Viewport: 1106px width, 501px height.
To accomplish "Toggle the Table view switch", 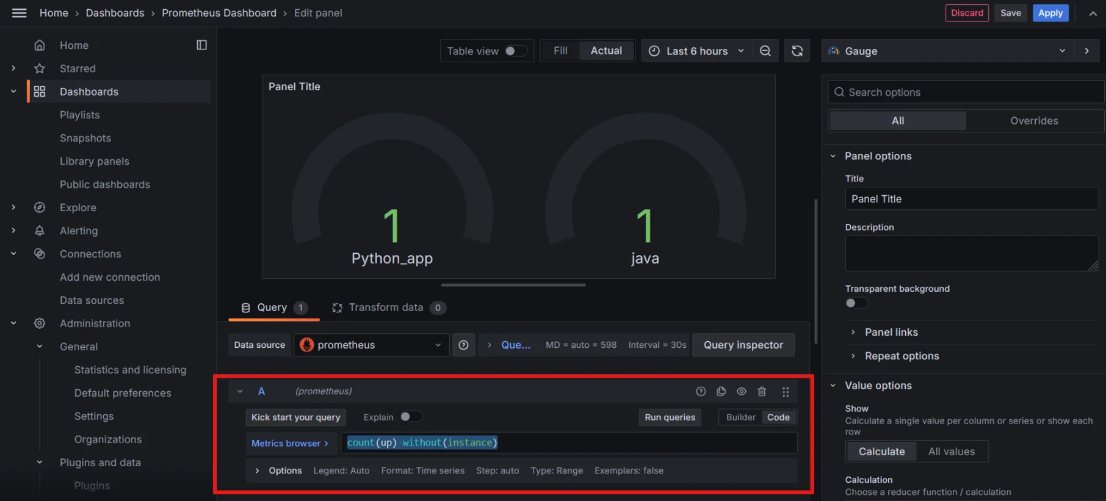I will pyautogui.click(x=516, y=51).
